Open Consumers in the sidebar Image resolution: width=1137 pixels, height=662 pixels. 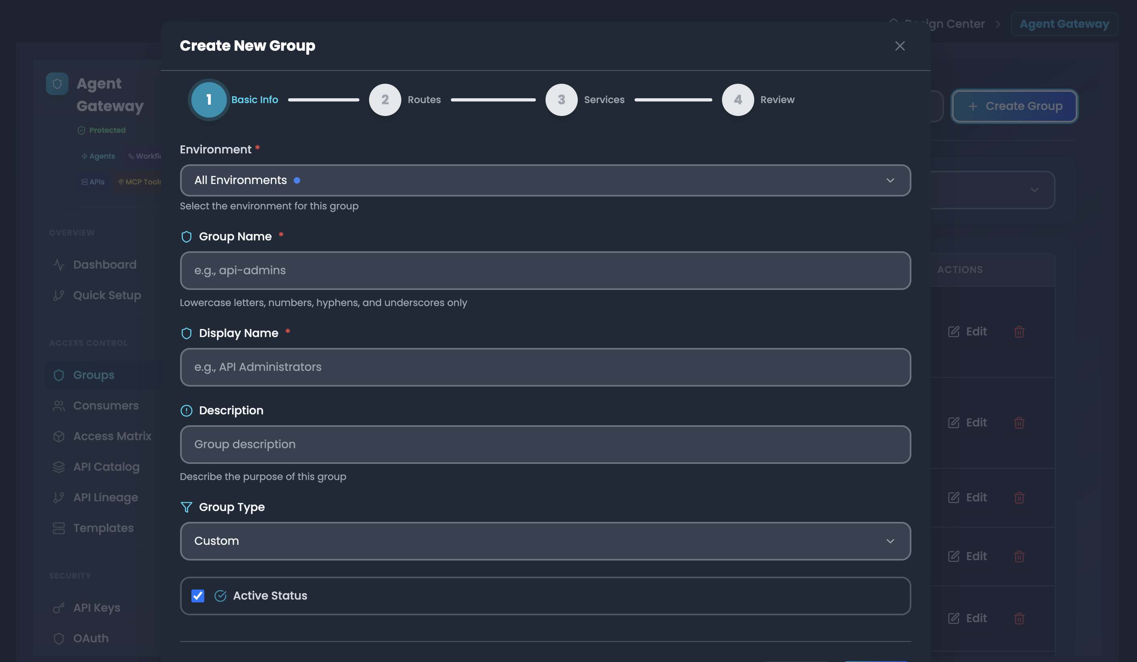point(106,405)
